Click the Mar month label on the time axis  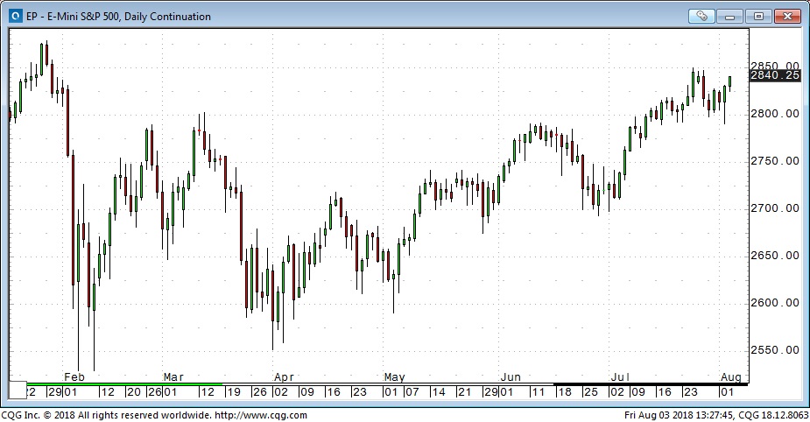click(x=173, y=377)
